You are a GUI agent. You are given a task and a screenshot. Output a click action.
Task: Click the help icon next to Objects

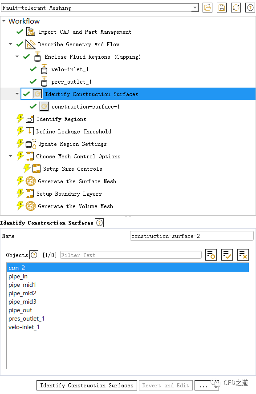point(34,255)
